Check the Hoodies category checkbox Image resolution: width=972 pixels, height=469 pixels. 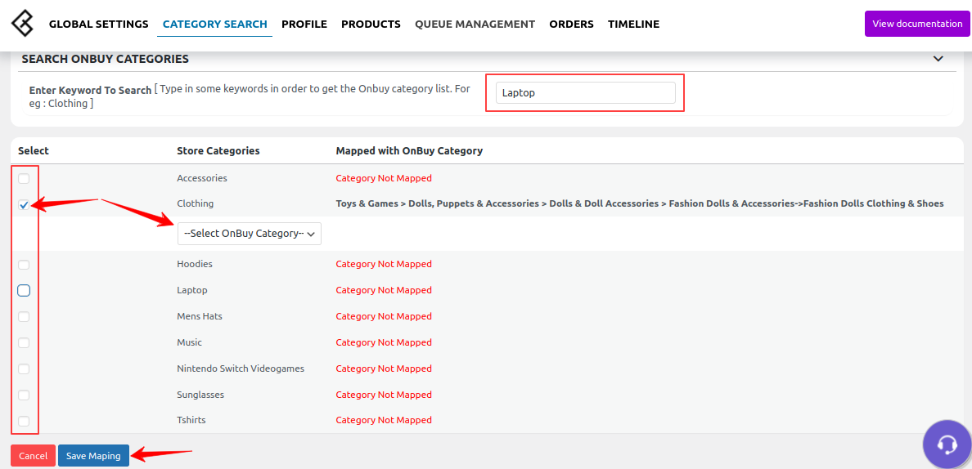24,265
